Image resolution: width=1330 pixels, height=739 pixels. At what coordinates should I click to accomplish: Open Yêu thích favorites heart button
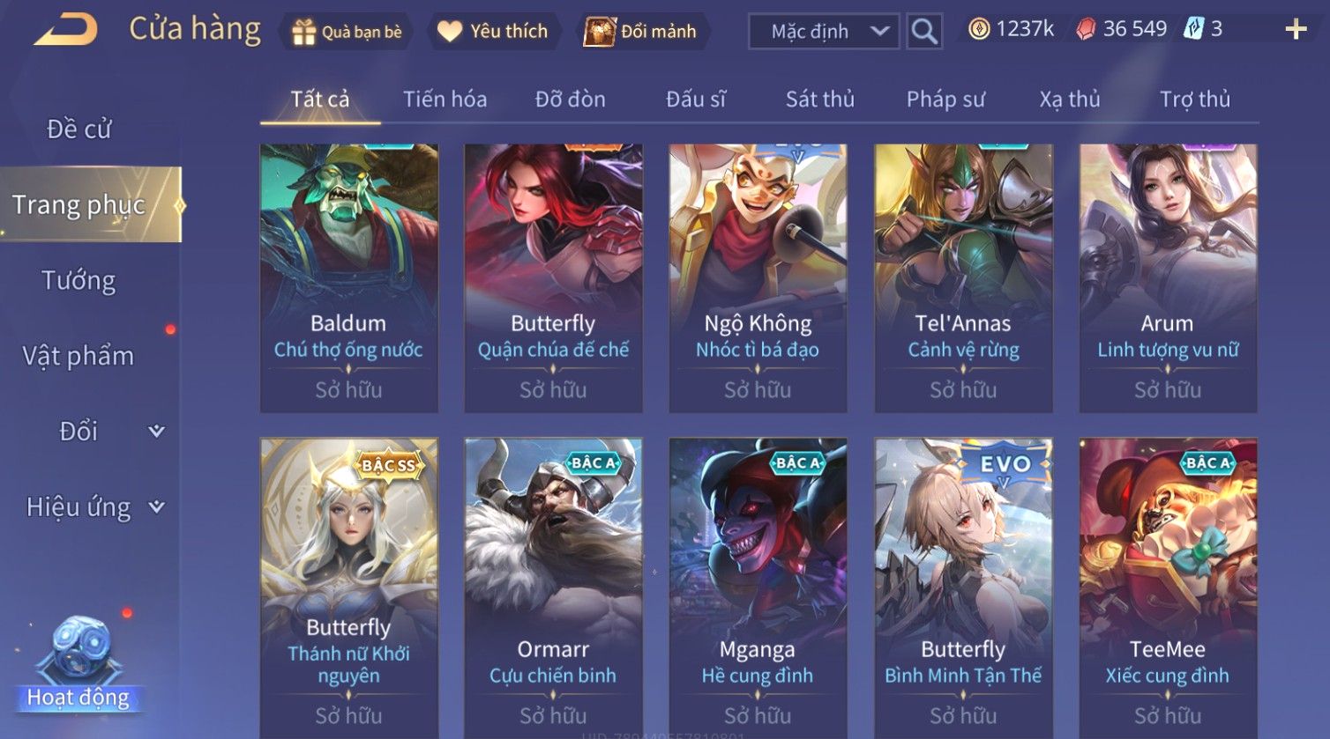pyautogui.click(x=492, y=32)
